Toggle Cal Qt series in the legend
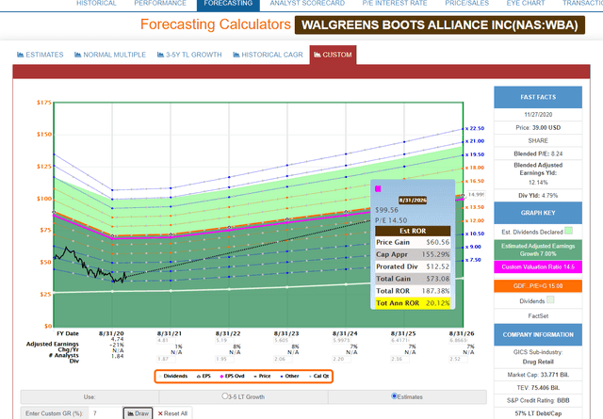603x419 pixels. click(x=318, y=376)
